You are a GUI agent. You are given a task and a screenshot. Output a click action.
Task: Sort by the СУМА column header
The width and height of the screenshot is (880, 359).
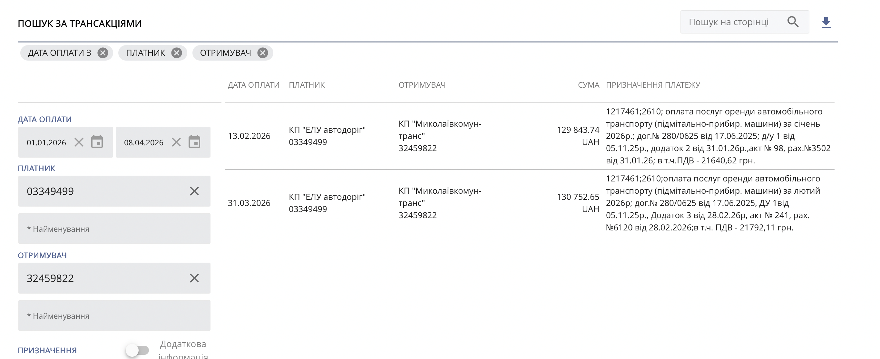coord(588,85)
